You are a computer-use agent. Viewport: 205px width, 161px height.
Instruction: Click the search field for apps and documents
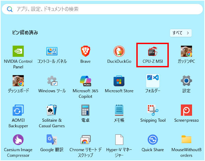102,9
